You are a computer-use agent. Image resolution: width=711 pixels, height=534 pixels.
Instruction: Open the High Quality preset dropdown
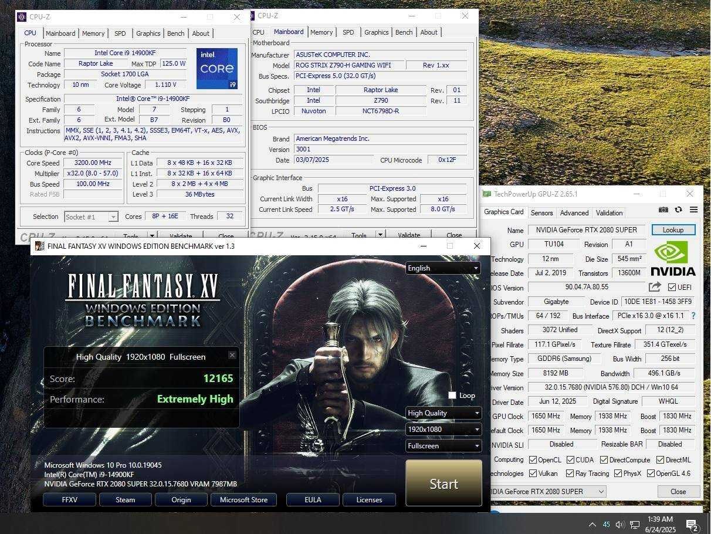[443, 413]
